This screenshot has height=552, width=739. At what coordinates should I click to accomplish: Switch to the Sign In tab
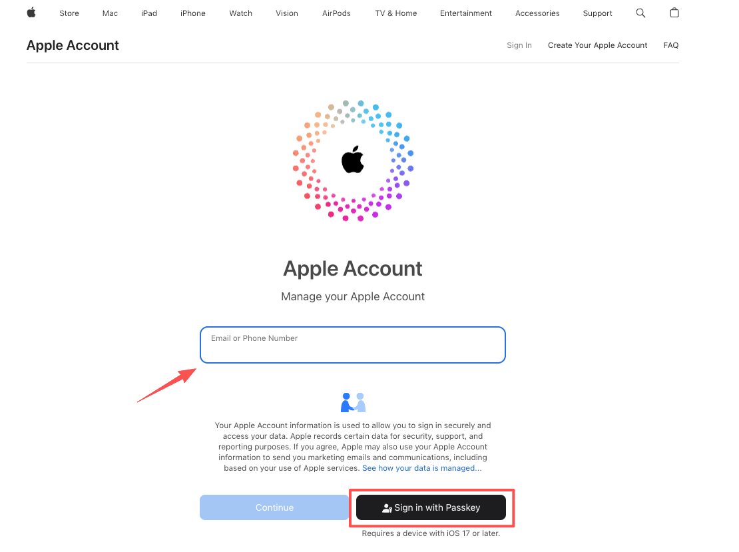pos(519,45)
